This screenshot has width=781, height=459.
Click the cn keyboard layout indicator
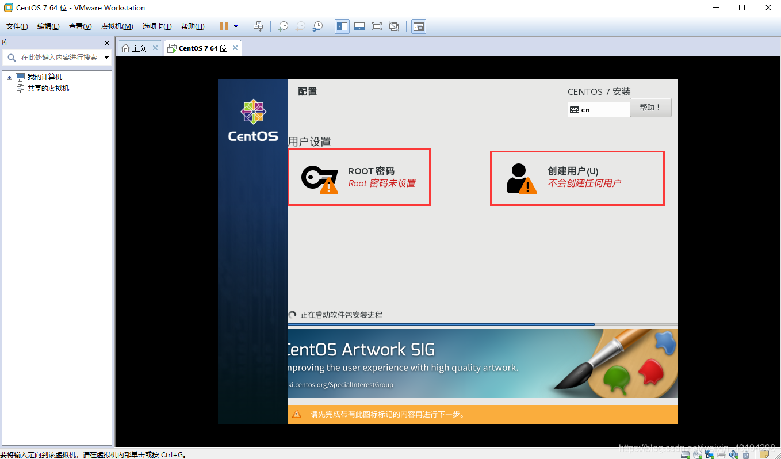click(598, 110)
